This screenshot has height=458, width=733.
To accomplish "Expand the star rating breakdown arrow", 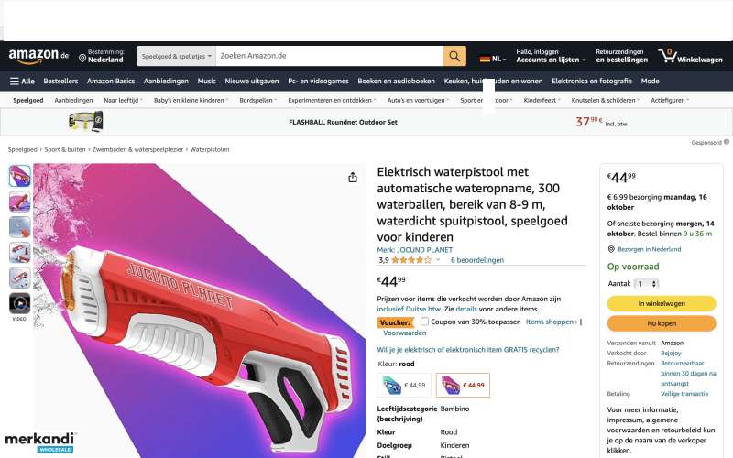I will pos(438,260).
